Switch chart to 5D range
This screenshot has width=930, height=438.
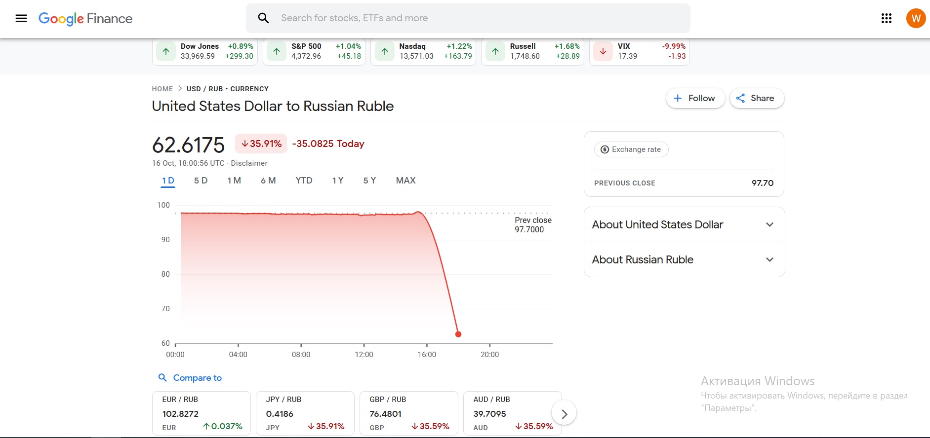click(201, 181)
